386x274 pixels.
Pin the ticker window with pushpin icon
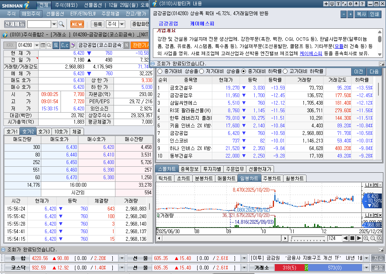click(356, 4)
